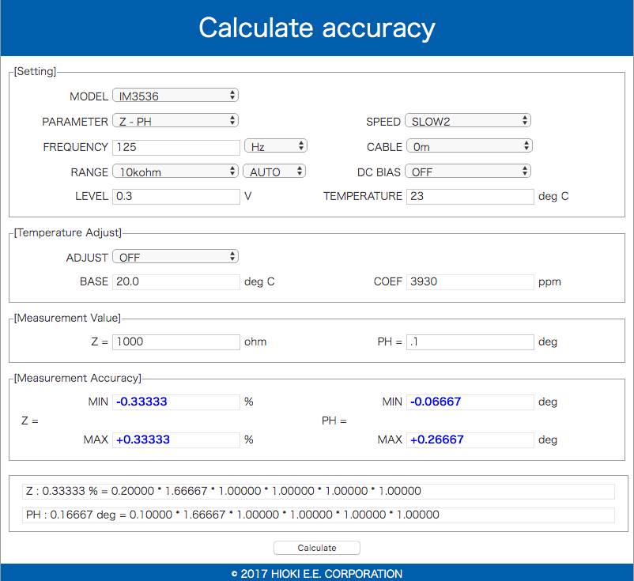Viewport: 634px width, 581px height.
Task: Click the Z MAX accuracy field showing +0.33333
Action: pyautogui.click(x=175, y=440)
